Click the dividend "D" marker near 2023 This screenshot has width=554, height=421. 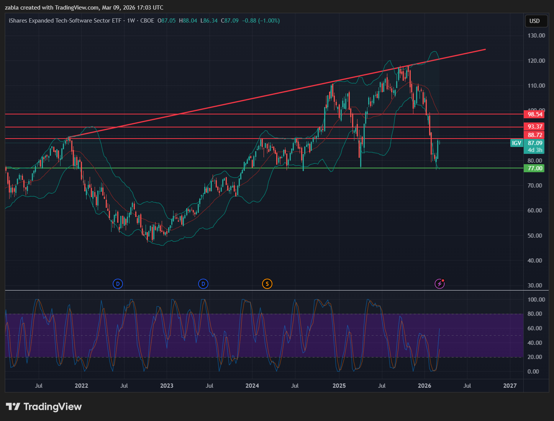(x=203, y=284)
